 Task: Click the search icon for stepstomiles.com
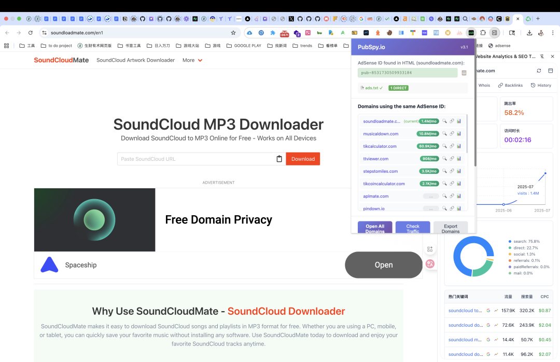pyautogui.click(x=444, y=171)
